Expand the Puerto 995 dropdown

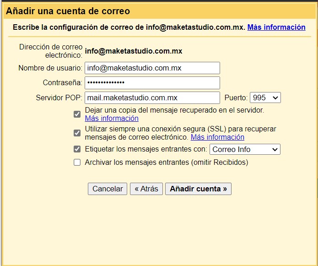pos(265,98)
